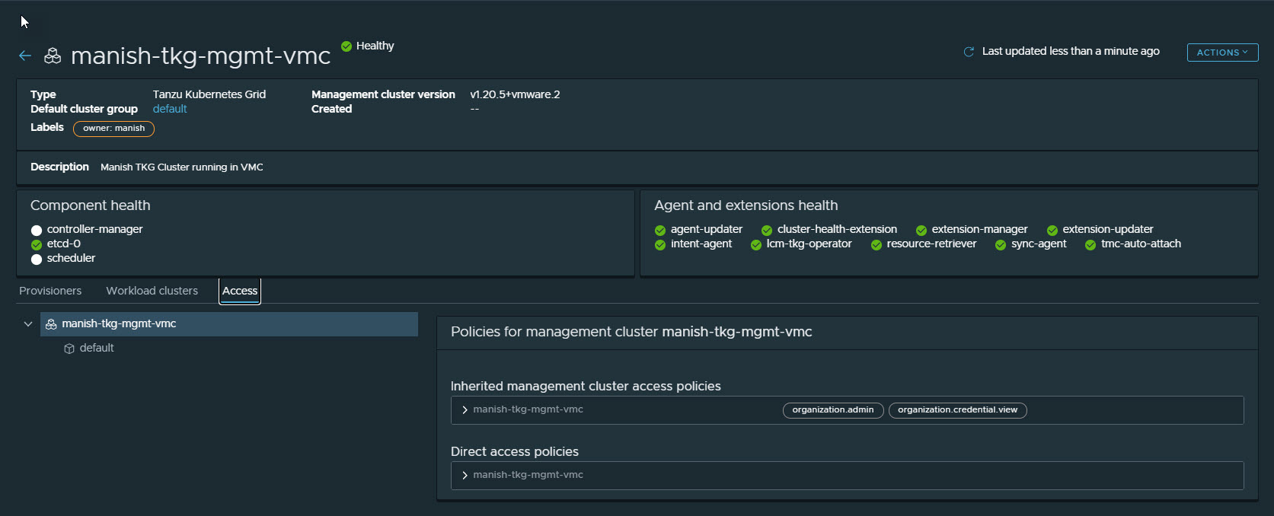Click the owner: manish label tag

tap(113, 129)
